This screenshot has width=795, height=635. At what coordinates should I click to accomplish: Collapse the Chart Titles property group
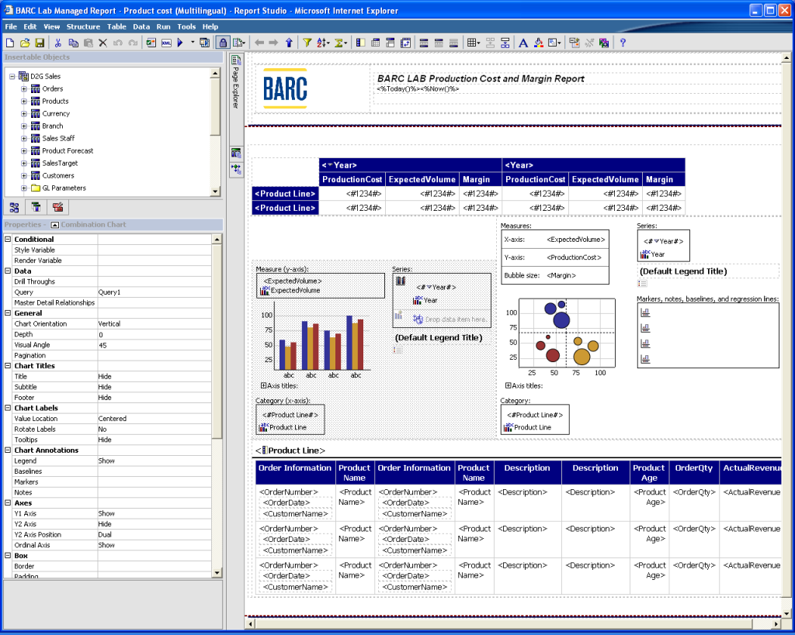point(8,366)
